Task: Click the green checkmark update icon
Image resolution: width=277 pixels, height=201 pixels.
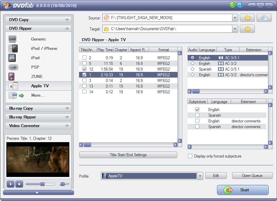Action: point(233,5)
